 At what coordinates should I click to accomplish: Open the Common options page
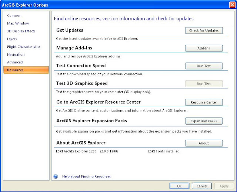[x=14, y=16]
